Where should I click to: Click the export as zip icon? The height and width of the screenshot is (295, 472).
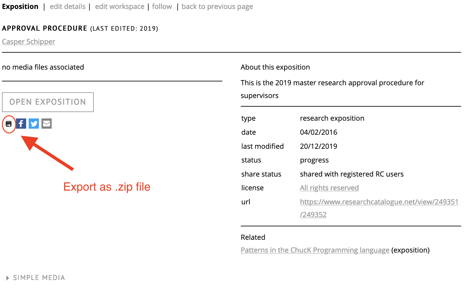[x=9, y=124]
